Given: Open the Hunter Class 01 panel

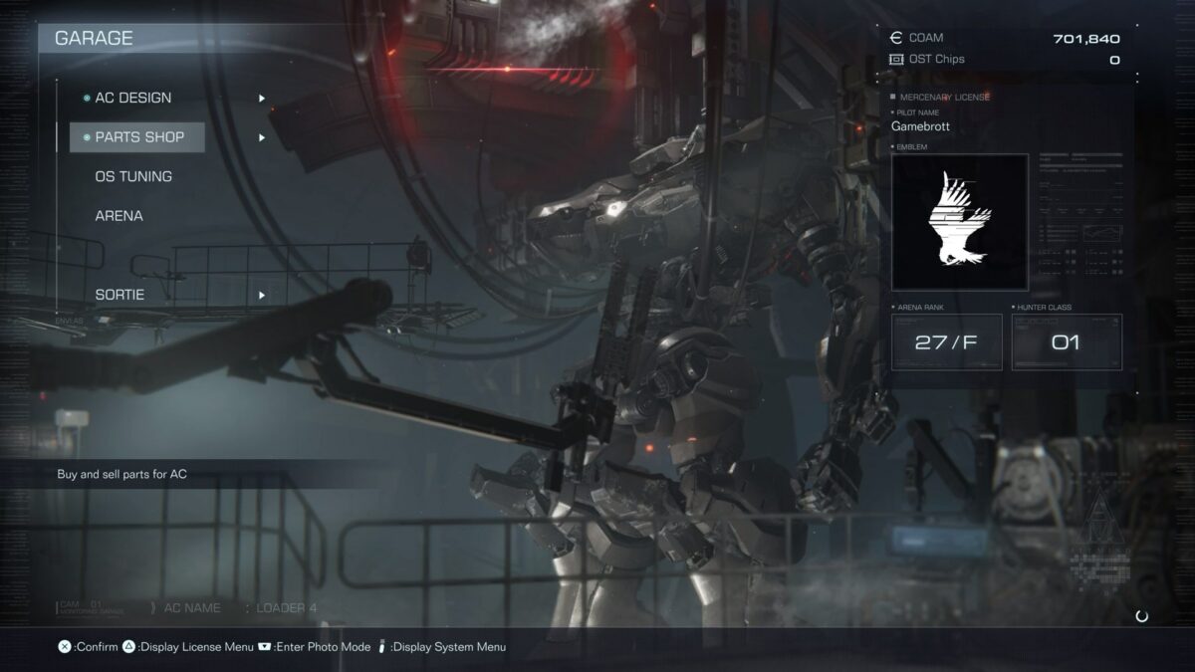Looking at the screenshot, I should pyautogui.click(x=1067, y=341).
